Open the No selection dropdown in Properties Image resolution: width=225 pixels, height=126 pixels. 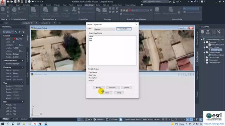[x=8, y=32]
